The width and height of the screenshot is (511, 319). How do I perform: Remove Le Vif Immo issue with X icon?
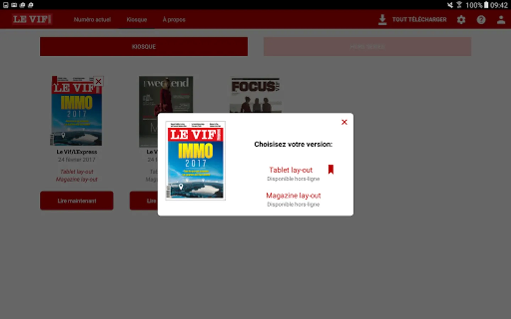tap(99, 81)
